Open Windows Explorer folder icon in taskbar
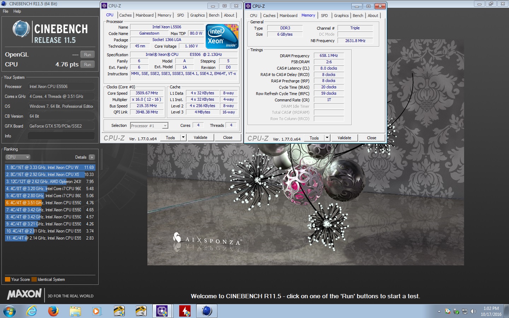This screenshot has width=509, height=318. point(75,311)
